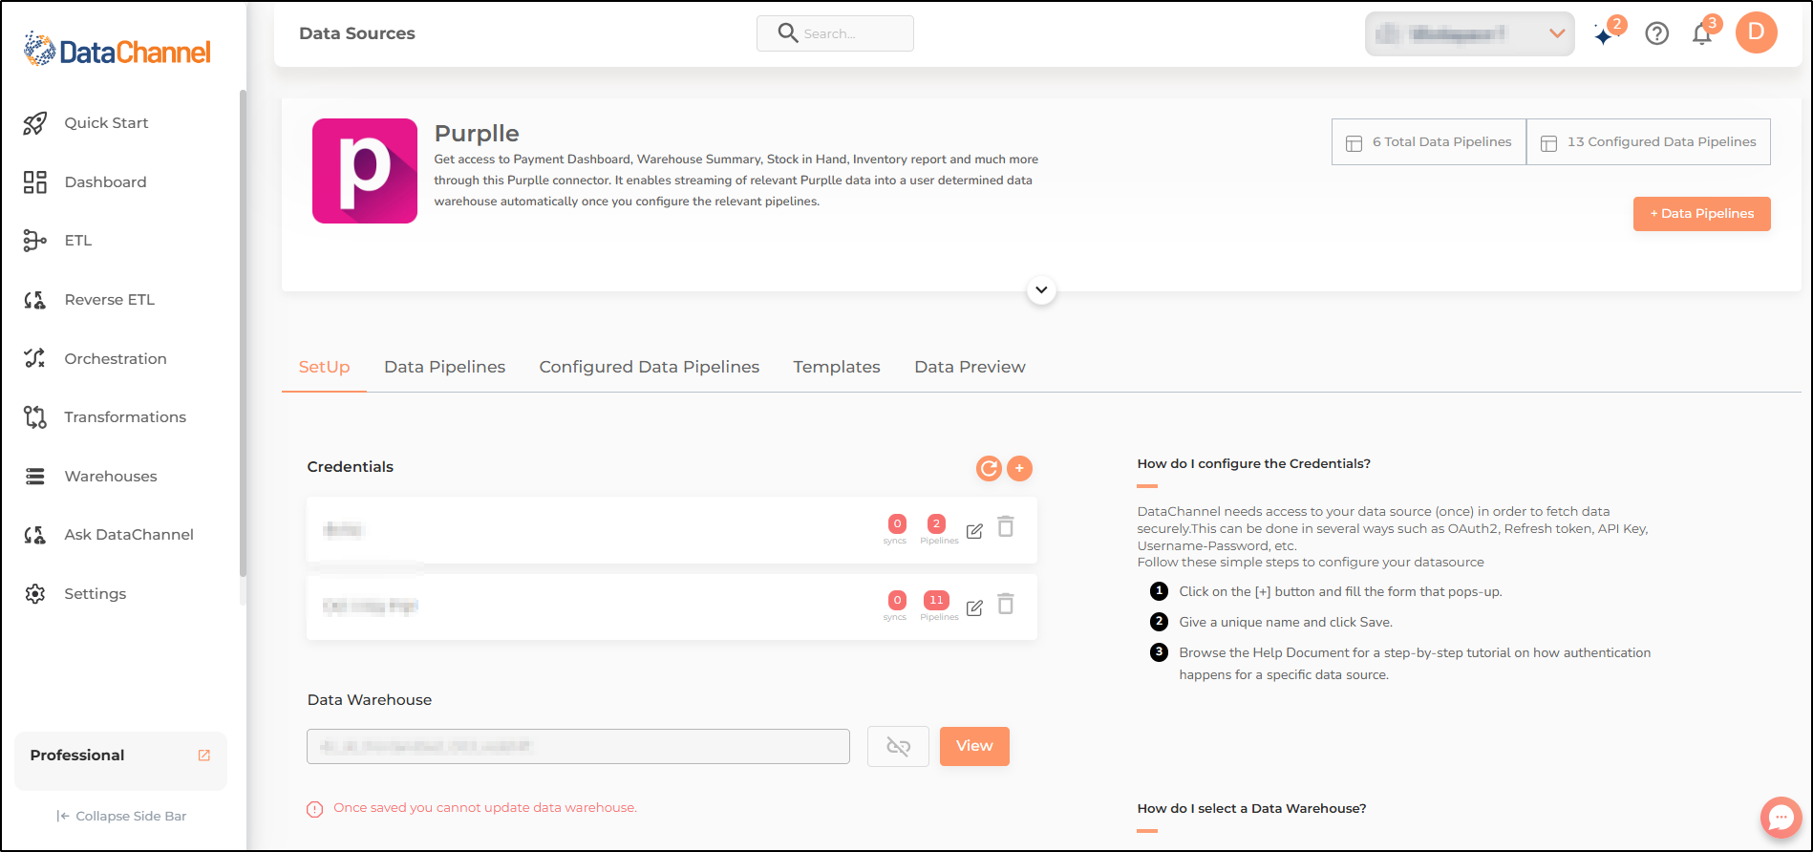Open Professional plan external link
Image resolution: width=1813 pixels, height=852 pixels.
(203, 756)
